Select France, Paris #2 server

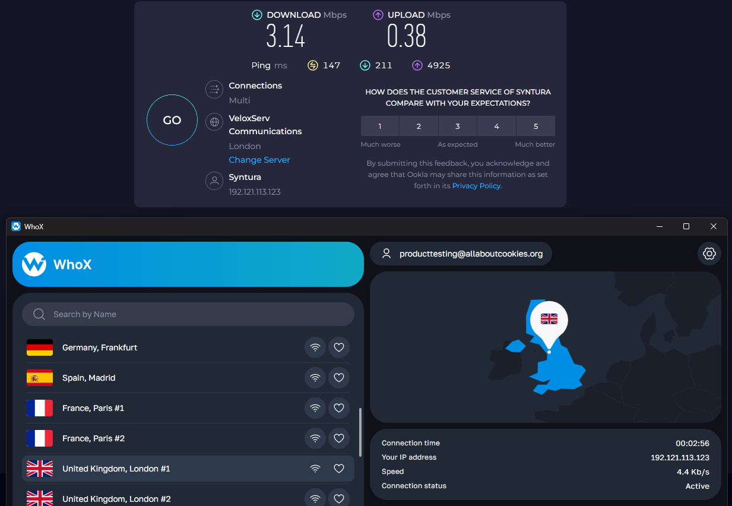[x=188, y=438]
